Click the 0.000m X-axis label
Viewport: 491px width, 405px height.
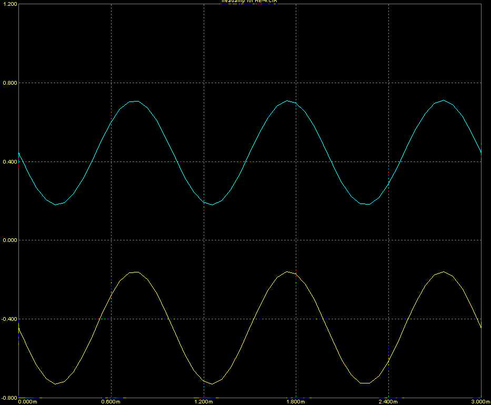28,401
